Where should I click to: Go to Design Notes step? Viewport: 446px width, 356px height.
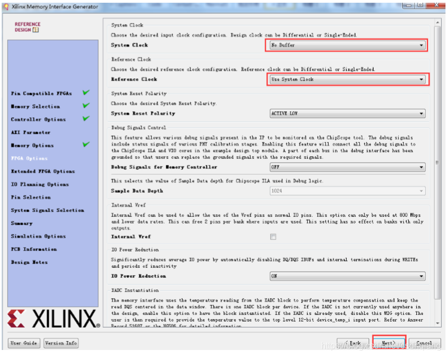[29, 262]
